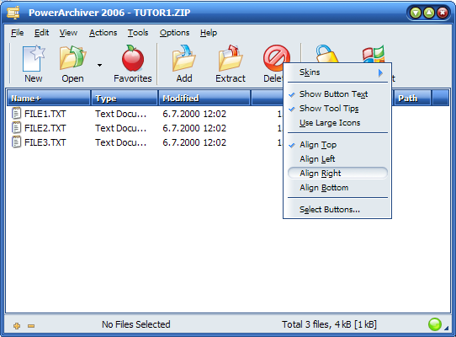The image size is (456, 337).
Task: Enable Use Large Icons option
Action: point(337,123)
